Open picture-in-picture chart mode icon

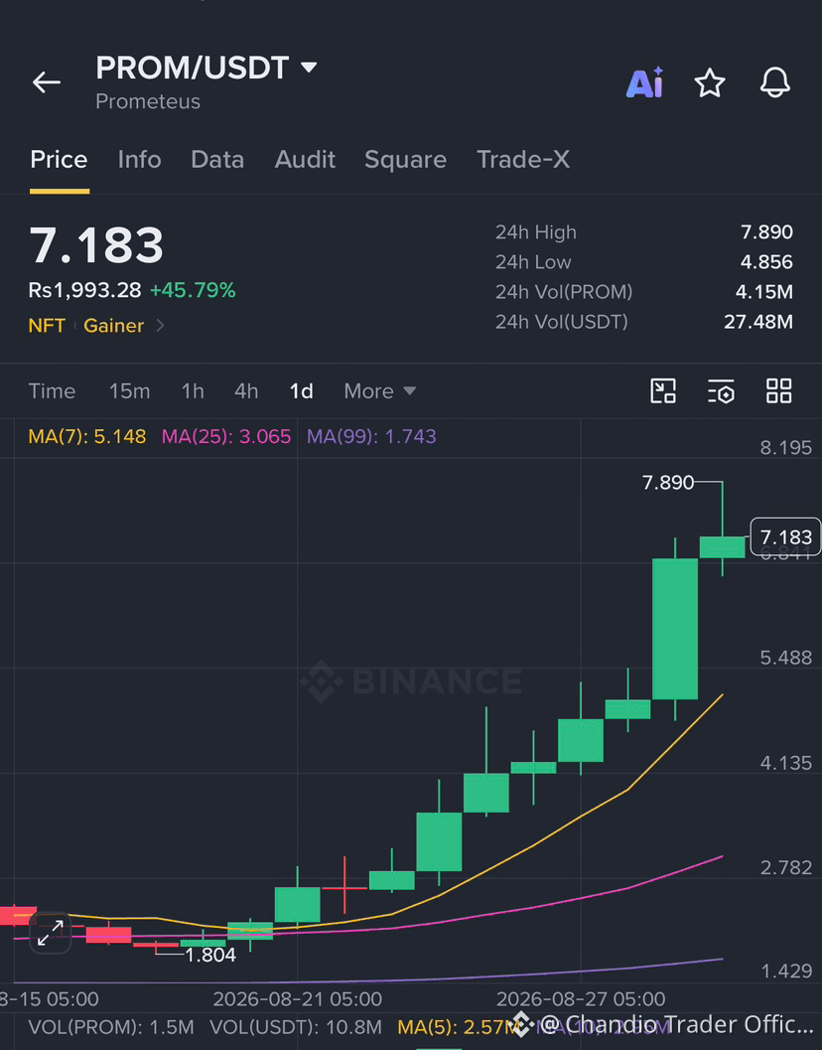coord(663,391)
